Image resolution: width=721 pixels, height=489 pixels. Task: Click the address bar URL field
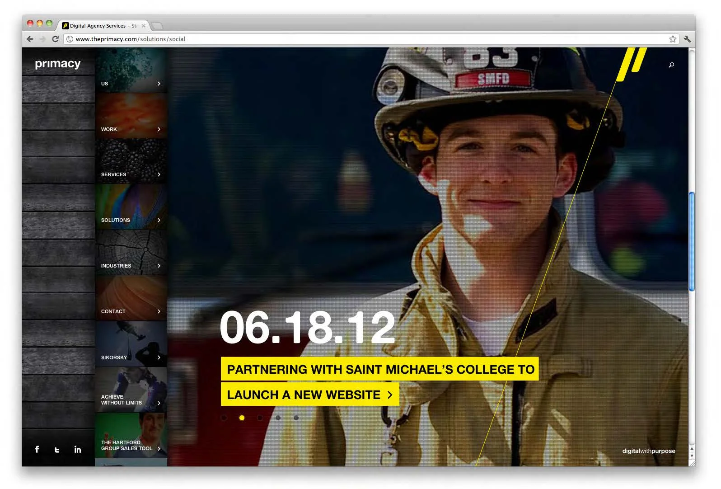click(x=370, y=39)
